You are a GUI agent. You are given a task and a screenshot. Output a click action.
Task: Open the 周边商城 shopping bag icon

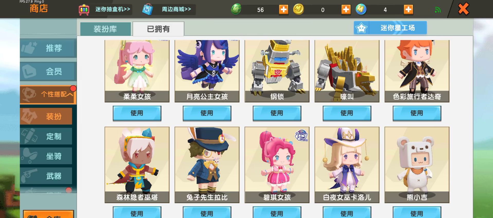(148, 10)
